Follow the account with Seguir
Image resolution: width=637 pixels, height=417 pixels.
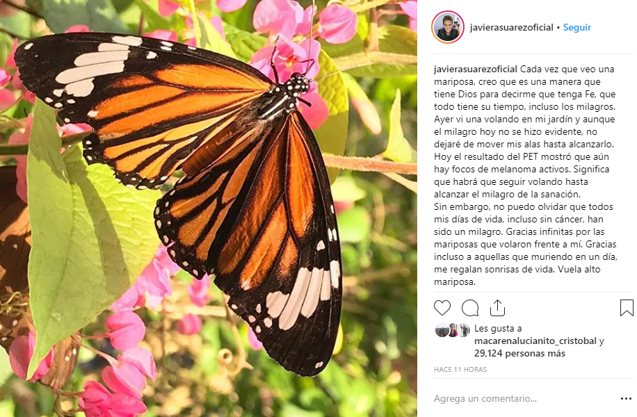(x=576, y=27)
